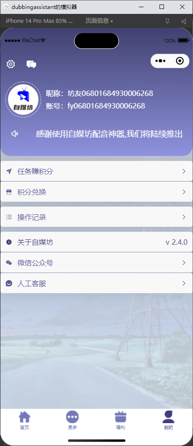Click 关于自媒坊 version row

(96, 242)
